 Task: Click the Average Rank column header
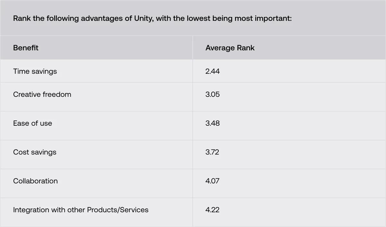point(230,48)
